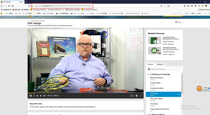Click Adv Disp Ads 937 metric

(x=116, y=14)
